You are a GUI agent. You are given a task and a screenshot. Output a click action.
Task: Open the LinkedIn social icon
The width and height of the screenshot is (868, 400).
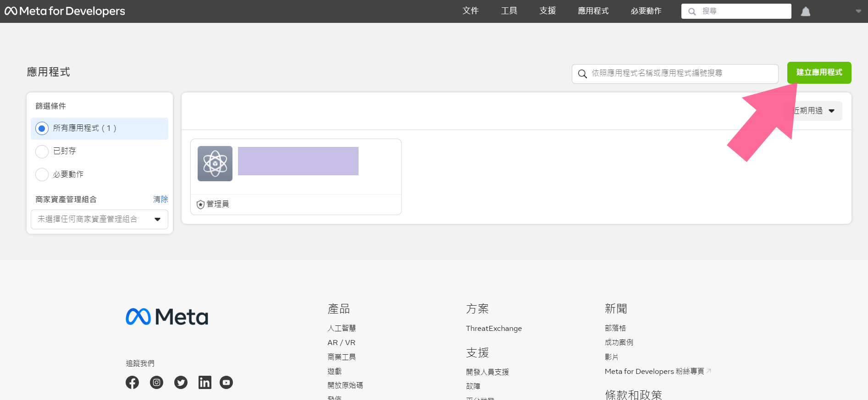[x=205, y=382]
